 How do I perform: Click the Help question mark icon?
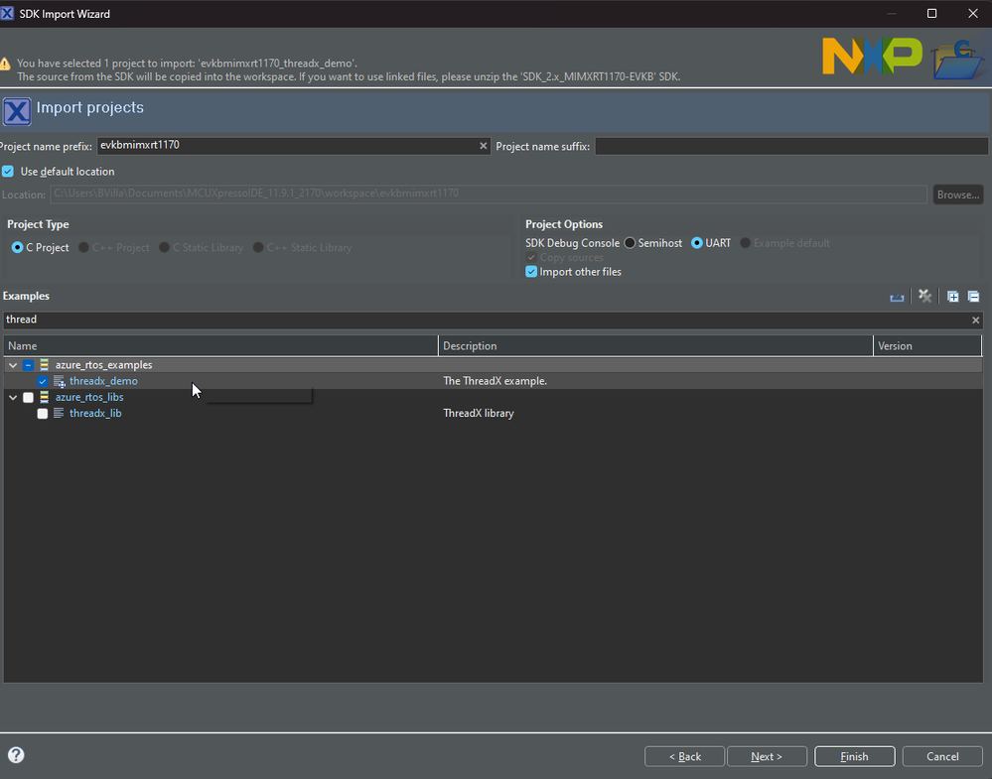click(x=16, y=755)
